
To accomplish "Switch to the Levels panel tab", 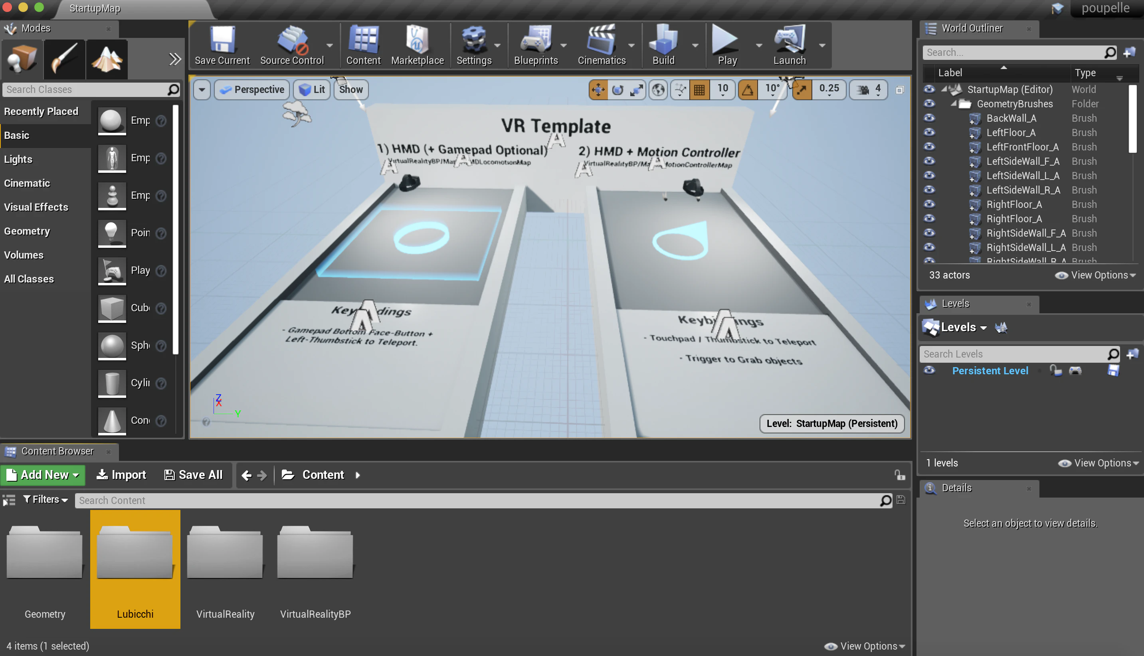I will [x=955, y=304].
